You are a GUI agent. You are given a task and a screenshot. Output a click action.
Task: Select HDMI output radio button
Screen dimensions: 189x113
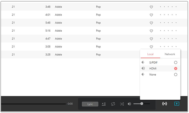pos(176,69)
